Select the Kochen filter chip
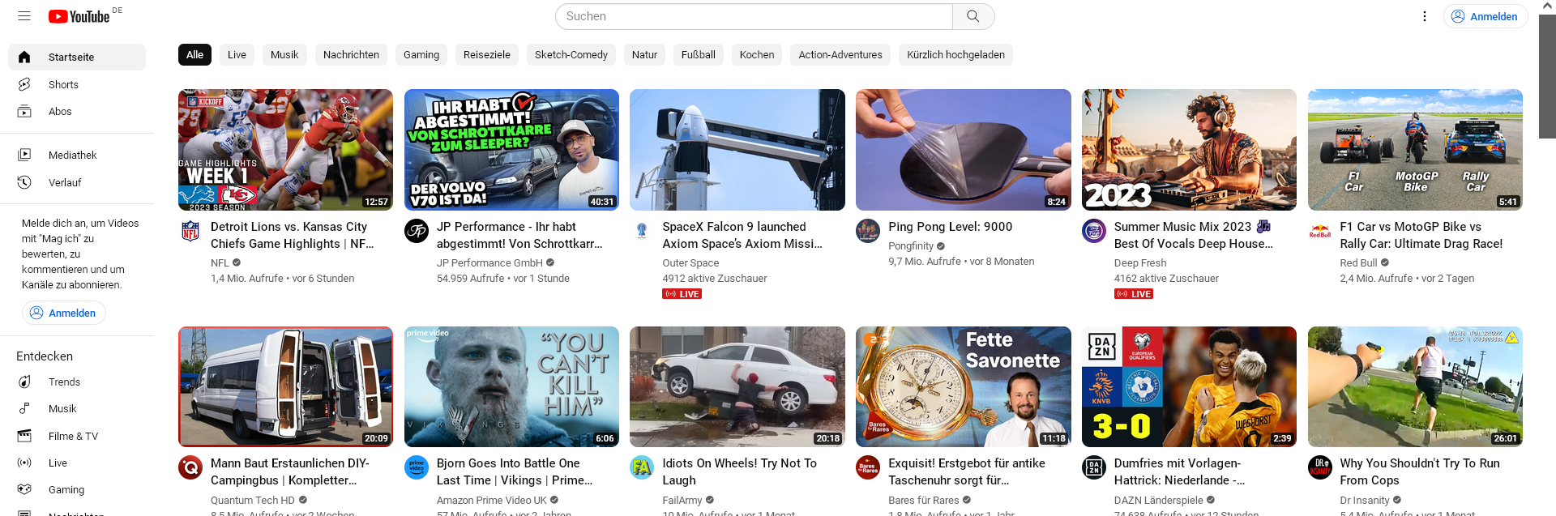The width and height of the screenshot is (1556, 516). point(757,54)
